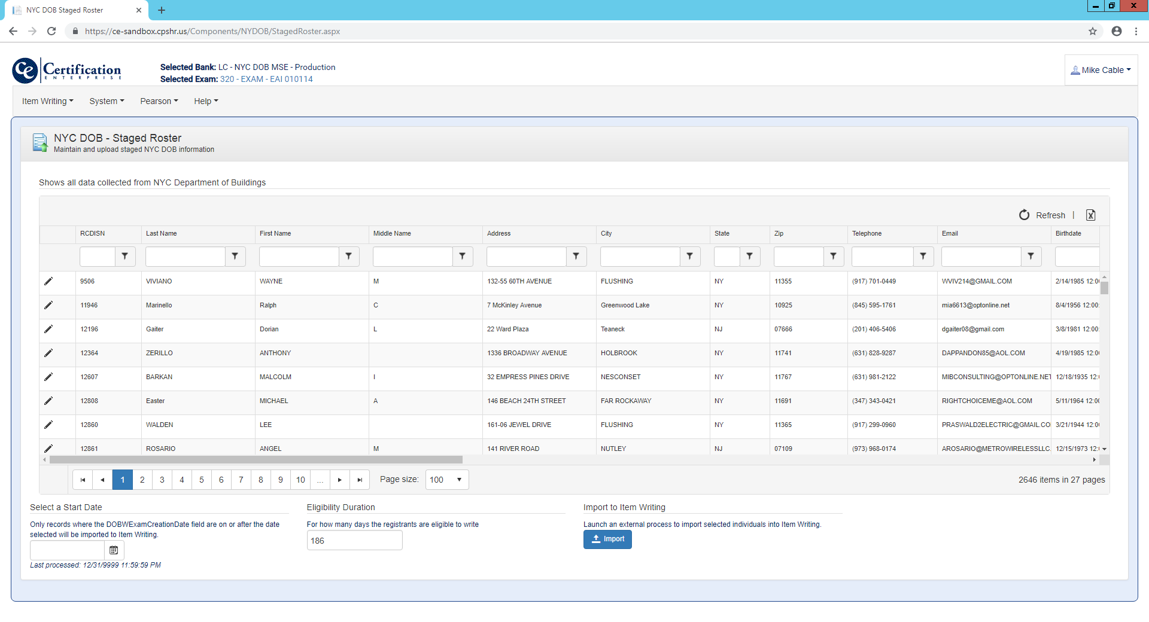The width and height of the screenshot is (1149, 622).
Task: Click the Eligibility Duration input field
Action: [354, 541]
